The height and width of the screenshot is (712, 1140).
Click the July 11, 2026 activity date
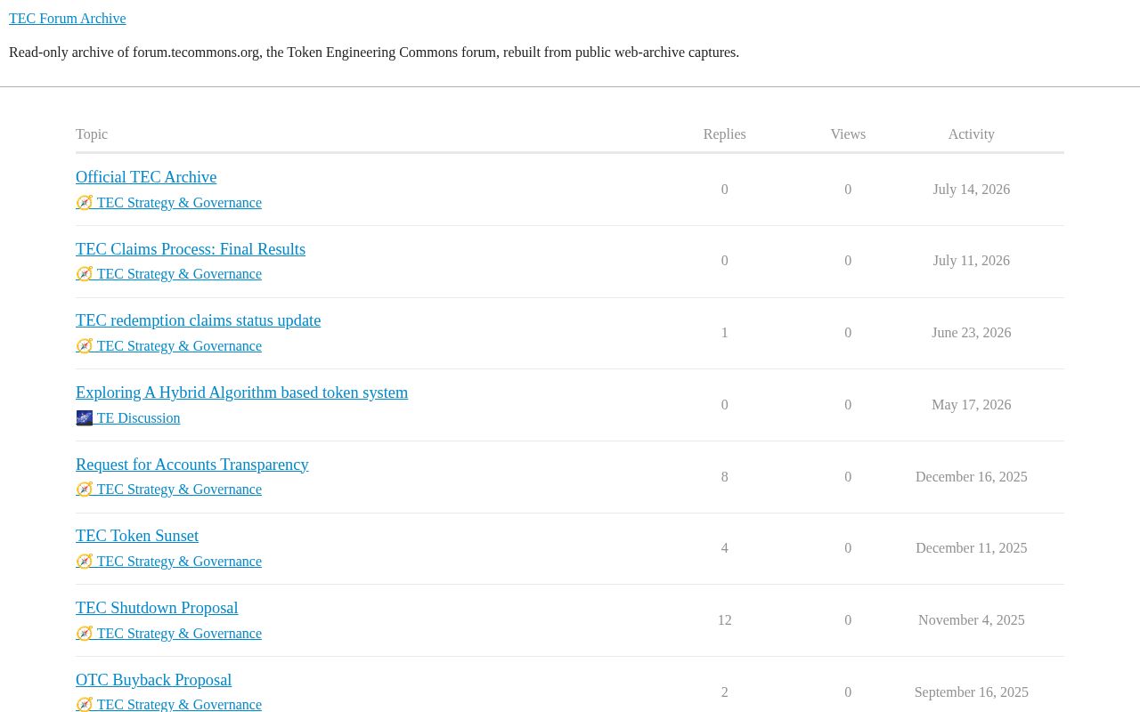[x=971, y=261]
